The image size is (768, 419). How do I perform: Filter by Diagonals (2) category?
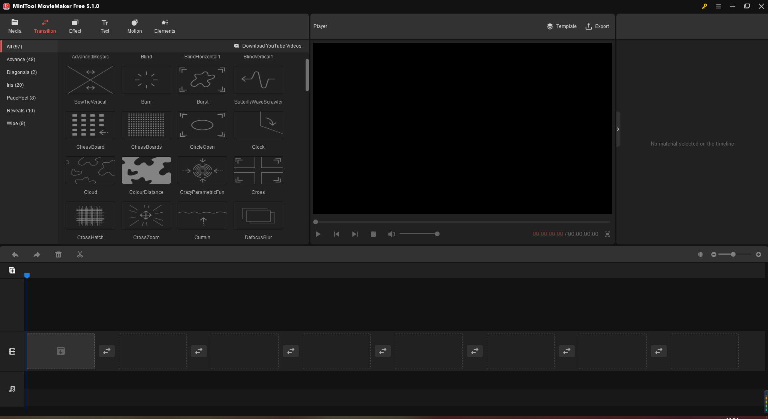(29, 72)
